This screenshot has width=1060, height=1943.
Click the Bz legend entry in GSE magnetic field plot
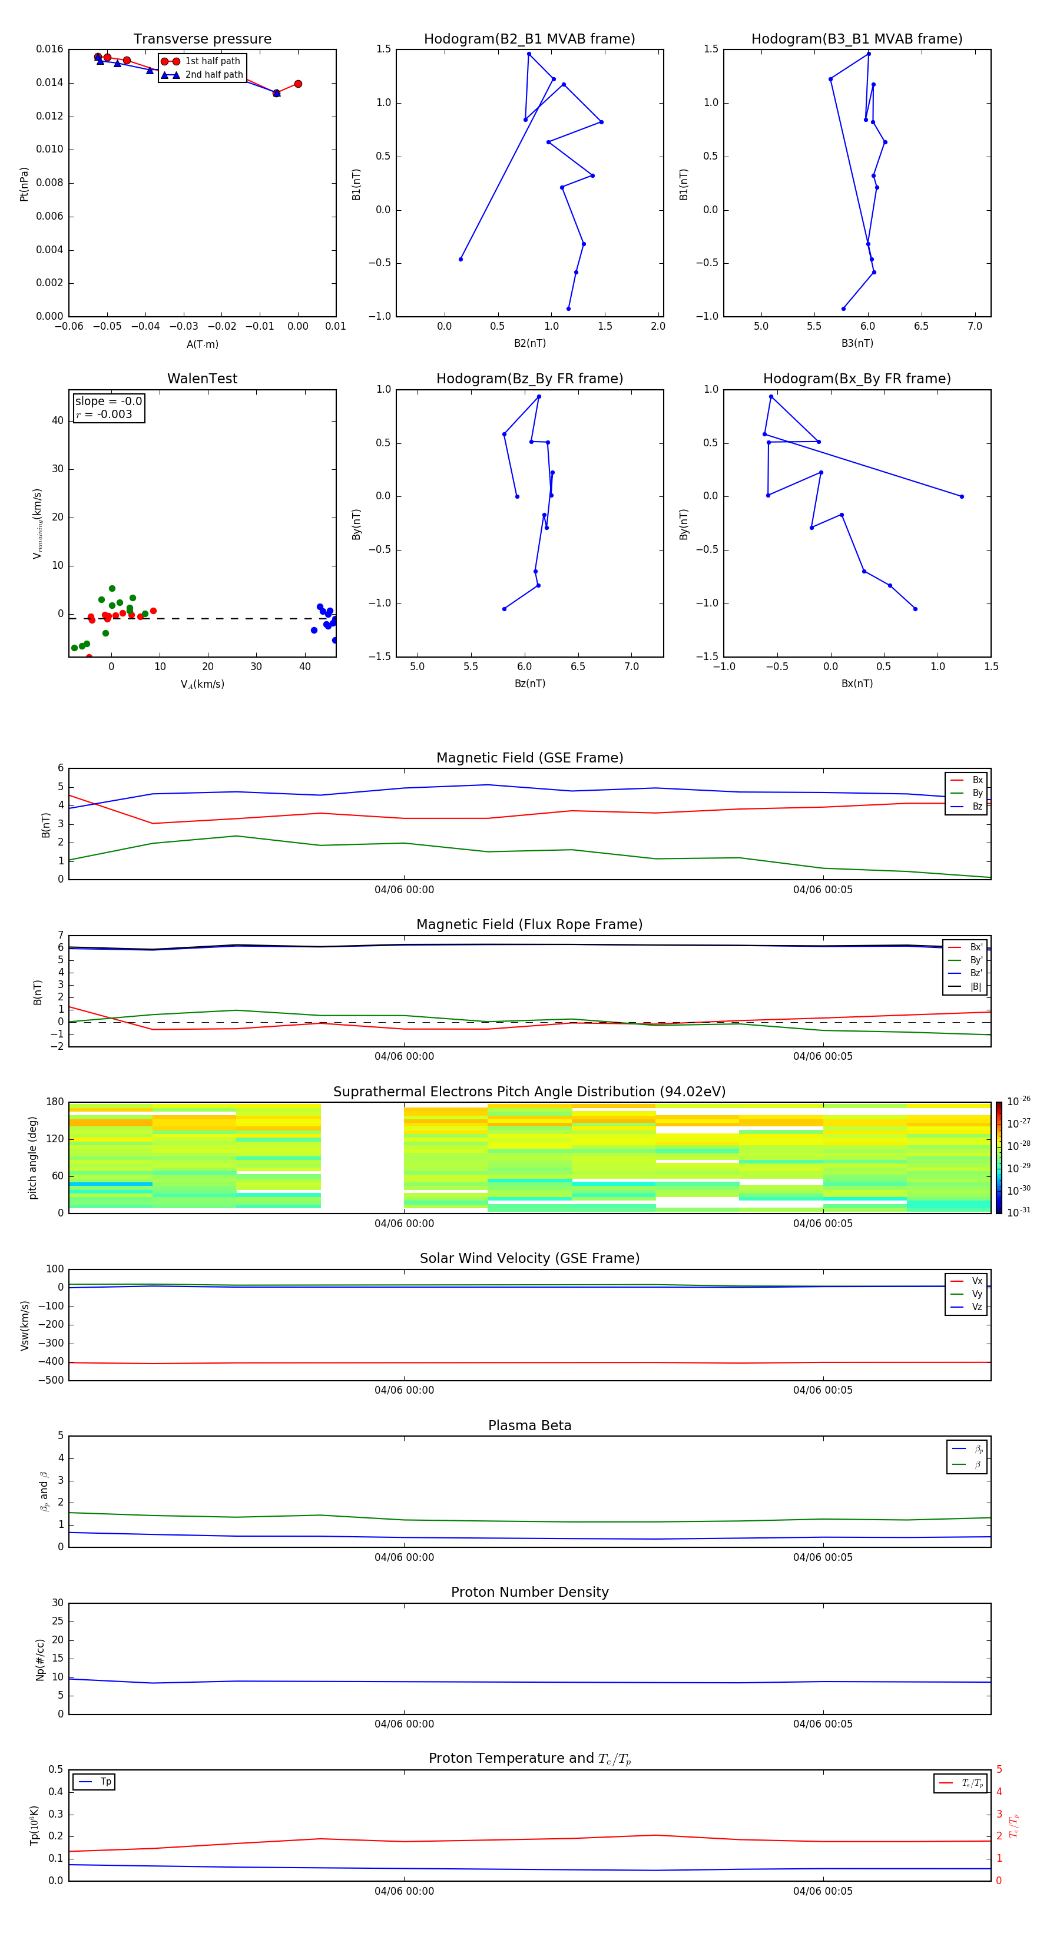tap(966, 806)
